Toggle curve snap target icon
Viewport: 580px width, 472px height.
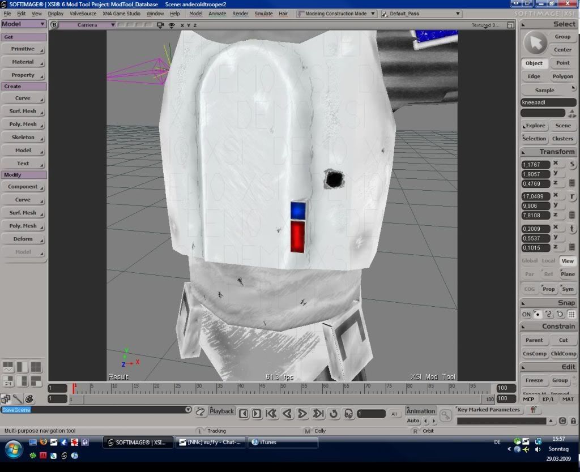[x=549, y=314]
